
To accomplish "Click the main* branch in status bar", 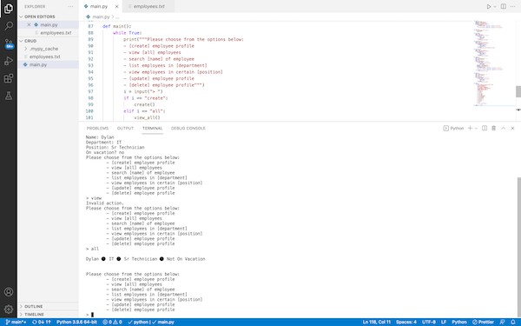I will [x=16, y=322].
